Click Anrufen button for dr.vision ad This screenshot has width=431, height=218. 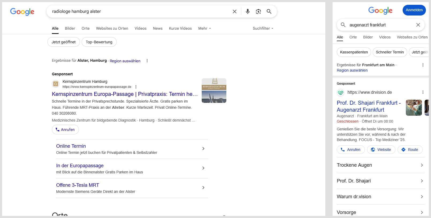(351, 150)
